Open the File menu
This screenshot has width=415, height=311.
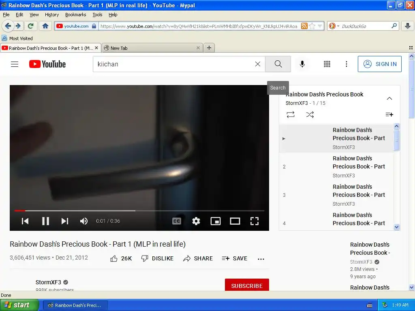point(6,15)
